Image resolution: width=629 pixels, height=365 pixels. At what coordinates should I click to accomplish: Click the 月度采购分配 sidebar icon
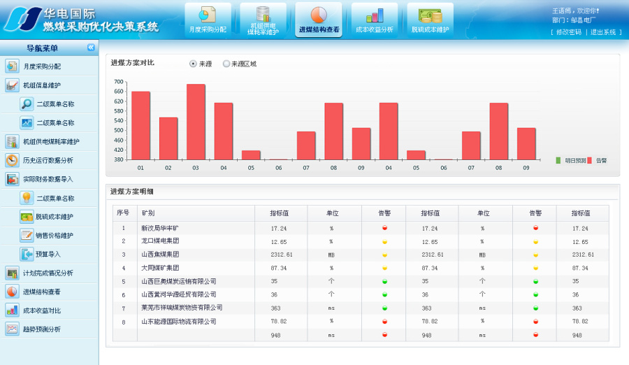(x=12, y=66)
